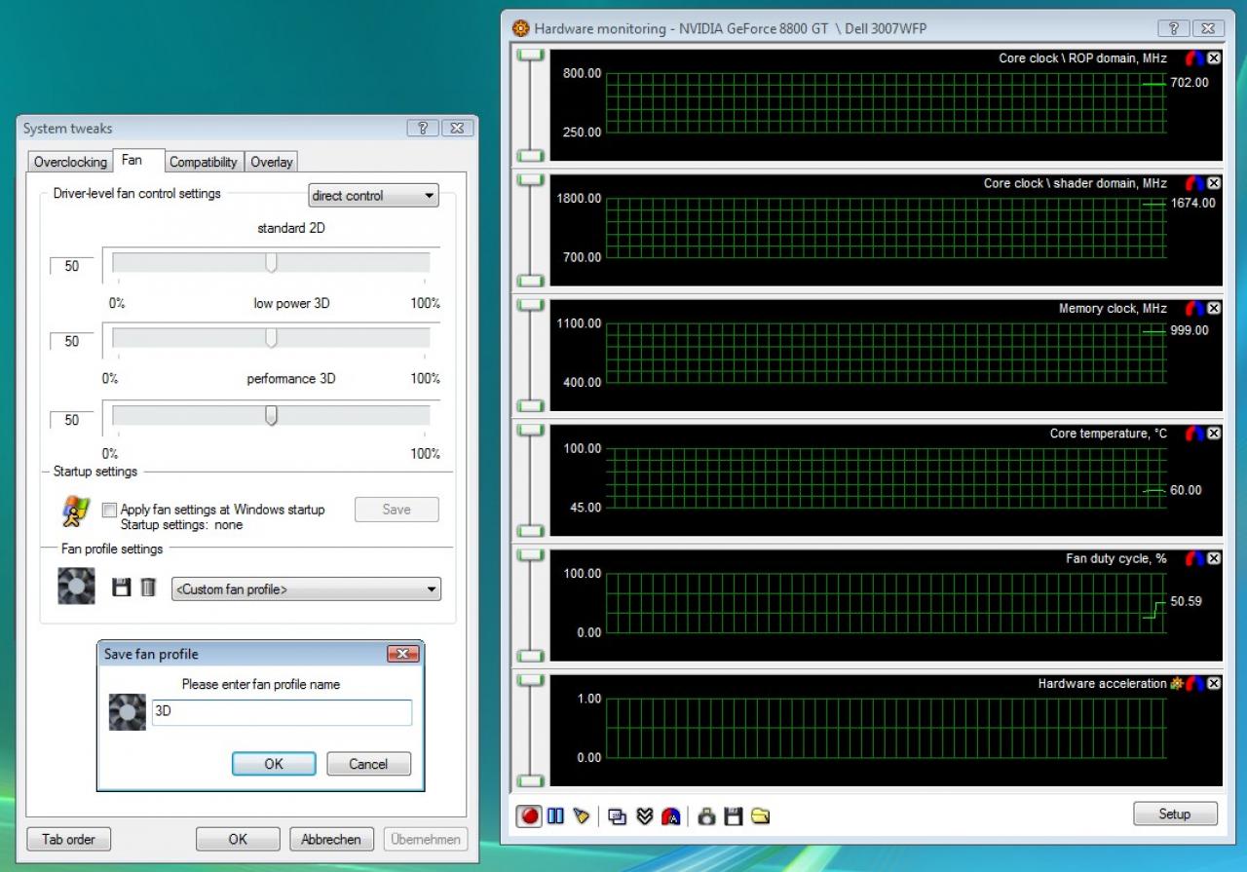Click the low power 3D fan speed slider handle
This screenshot has width=1247, height=872.
[272, 338]
